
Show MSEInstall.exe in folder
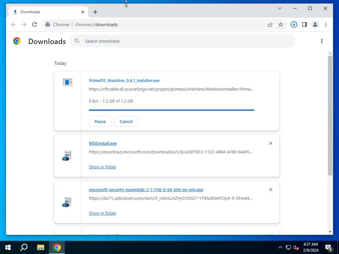103,167
